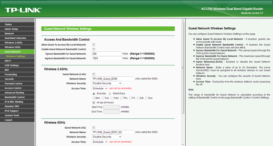This screenshot has height=146, width=273.
Task: Click Logout in the sidebar
Action: (x=9, y=120)
